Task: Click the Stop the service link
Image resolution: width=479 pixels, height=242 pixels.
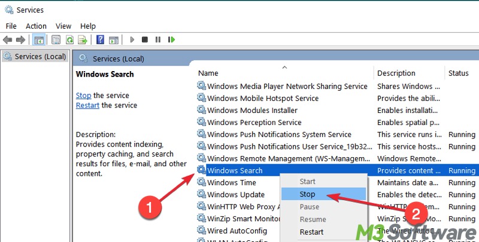Action: (83, 96)
